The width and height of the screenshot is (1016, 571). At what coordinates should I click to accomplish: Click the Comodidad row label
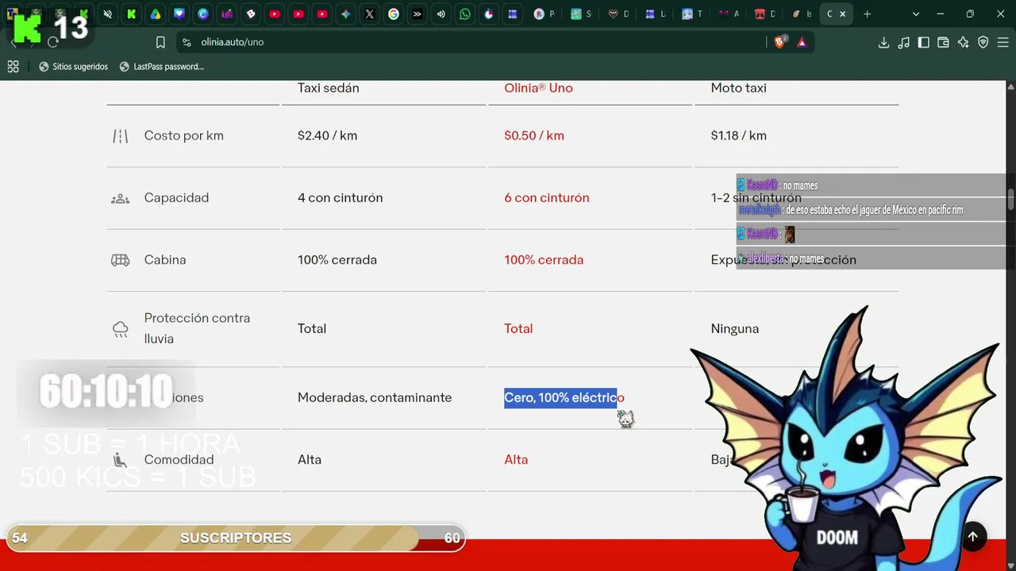pyautogui.click(x=179, y=459)
